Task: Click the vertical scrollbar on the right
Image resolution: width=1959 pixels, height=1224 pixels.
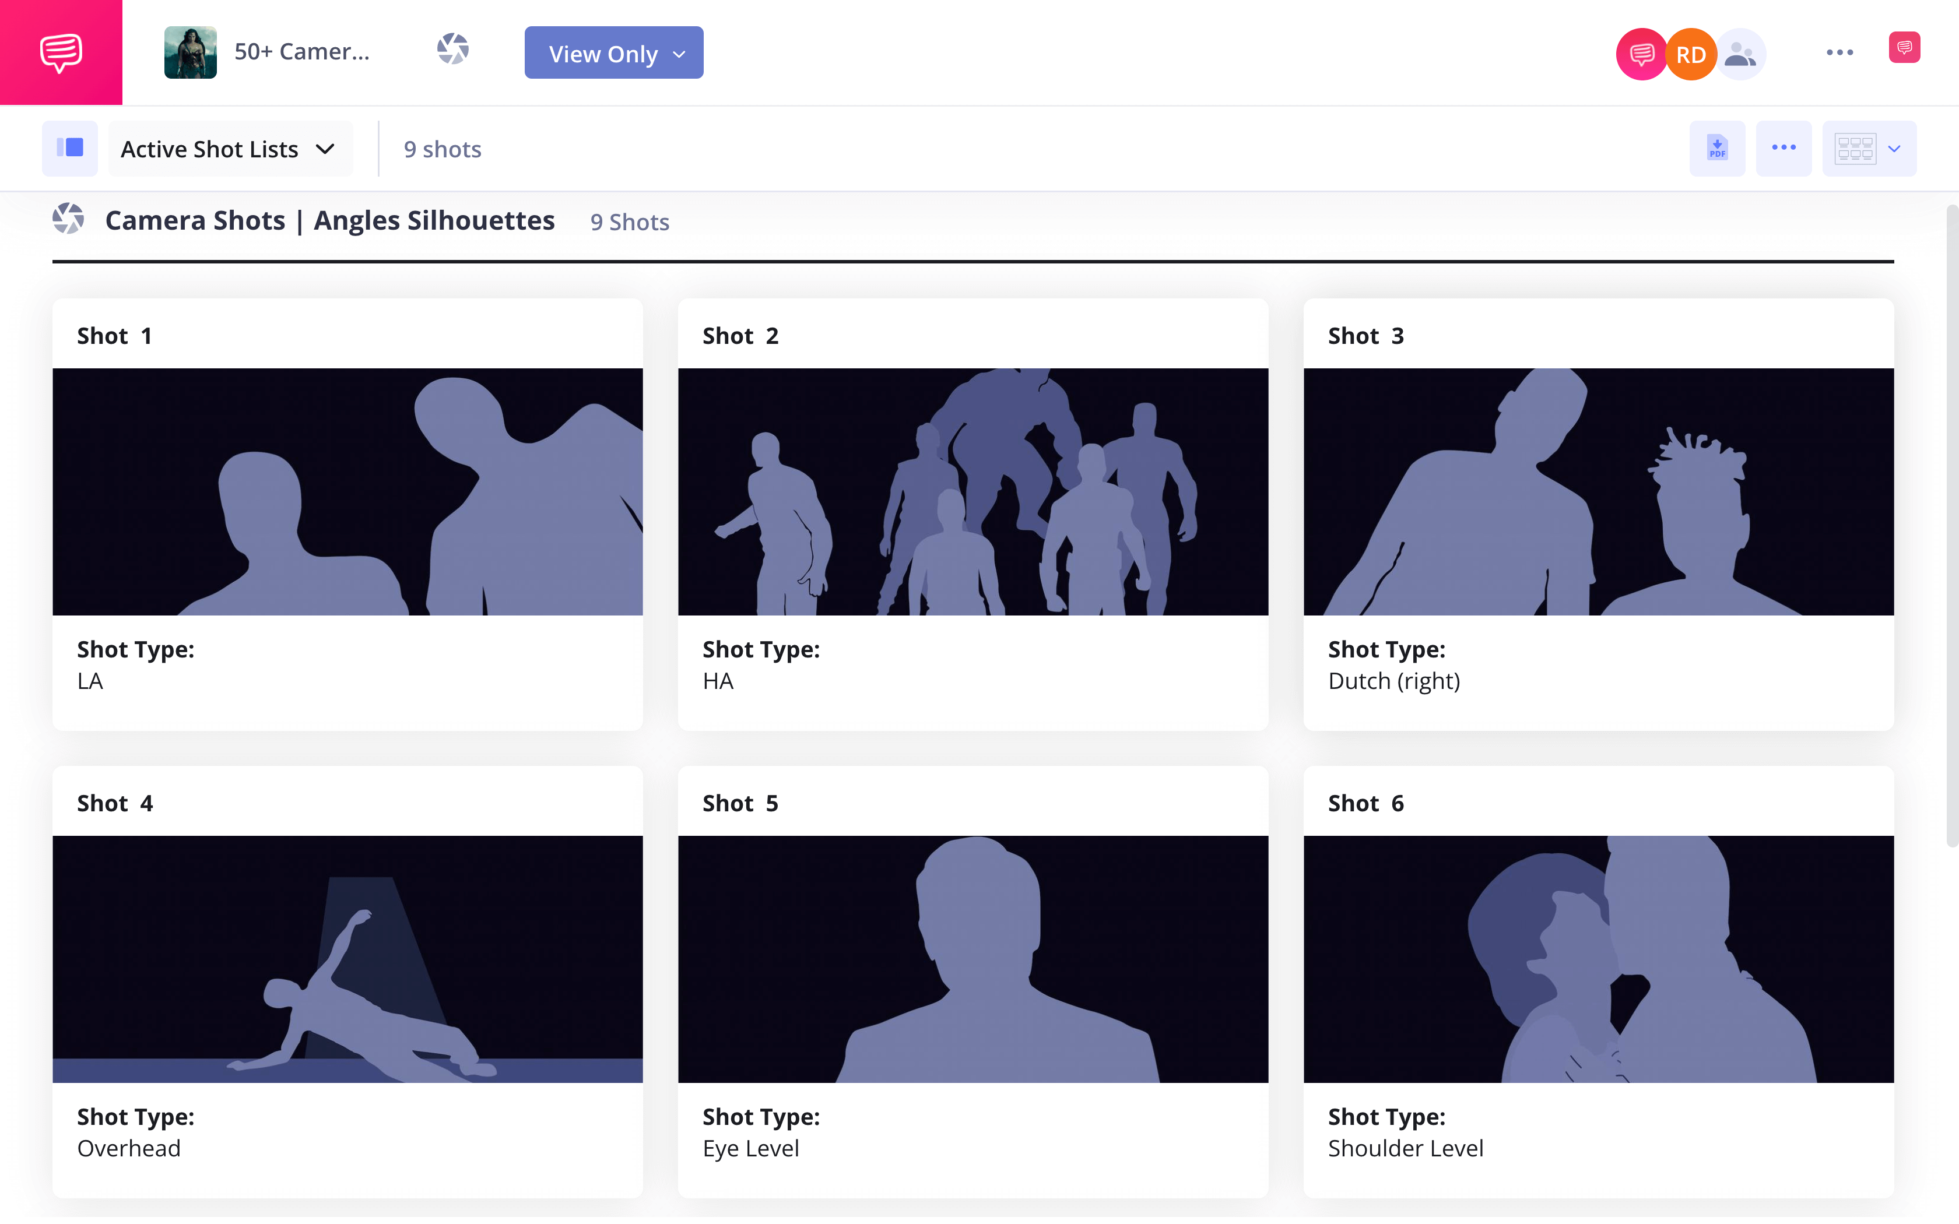Action: (1952, 526)
